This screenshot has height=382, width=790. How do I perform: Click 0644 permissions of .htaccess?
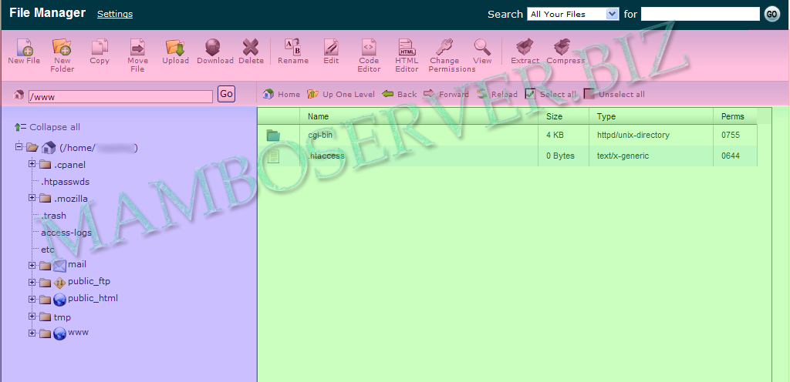tap(731, 156)
